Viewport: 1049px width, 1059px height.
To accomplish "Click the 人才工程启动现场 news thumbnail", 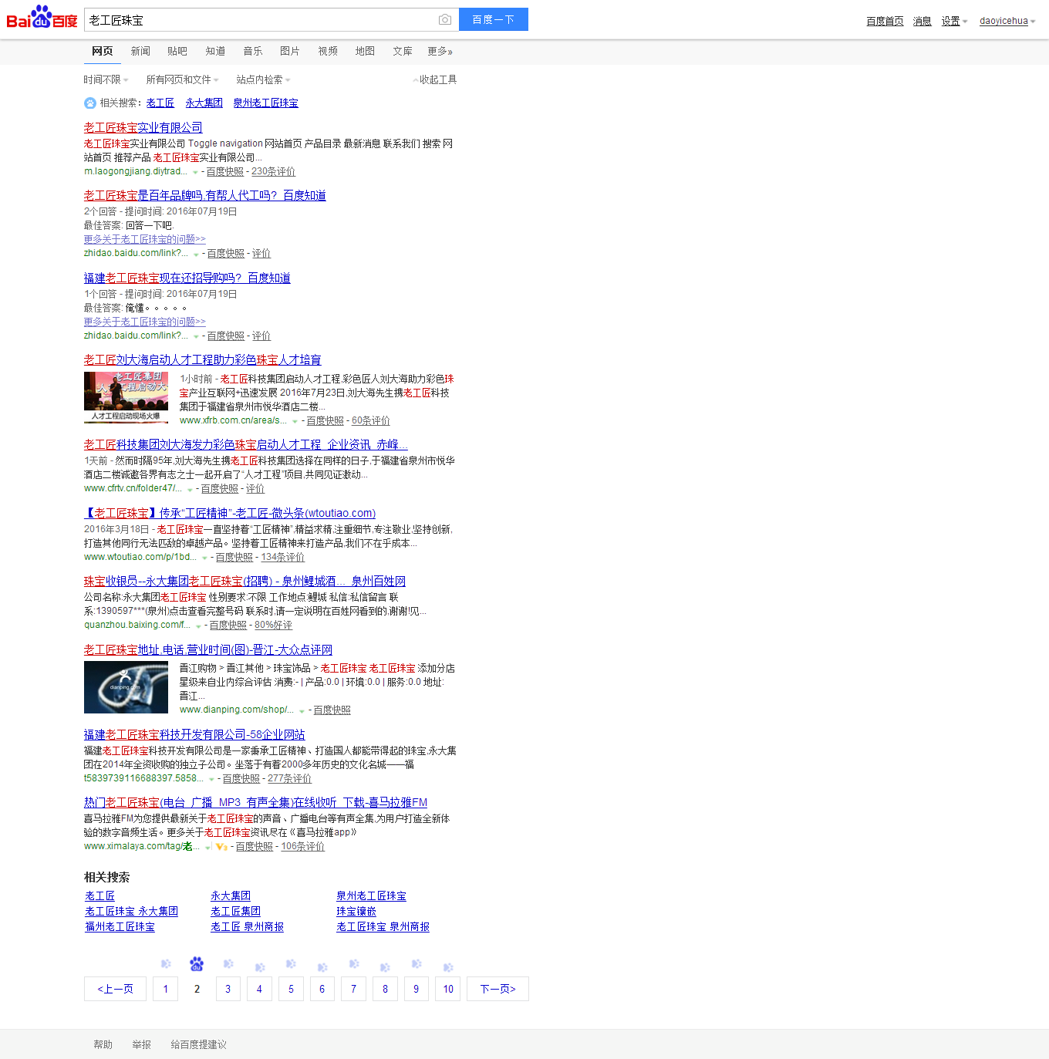I will 126,398.
